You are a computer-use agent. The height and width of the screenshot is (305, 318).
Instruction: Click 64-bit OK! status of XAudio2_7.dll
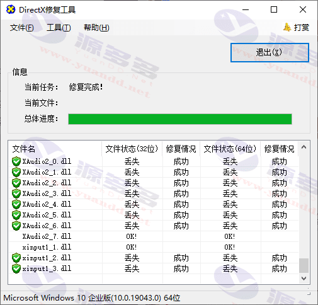click(x=230, y=236)
